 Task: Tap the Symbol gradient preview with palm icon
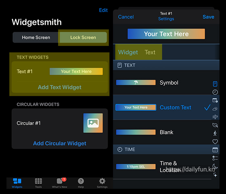136,82
